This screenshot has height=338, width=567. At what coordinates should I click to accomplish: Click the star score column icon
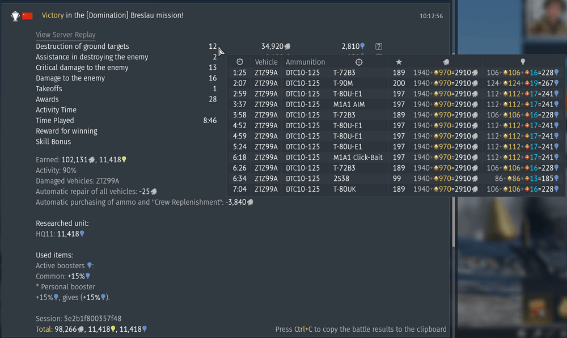399,62
